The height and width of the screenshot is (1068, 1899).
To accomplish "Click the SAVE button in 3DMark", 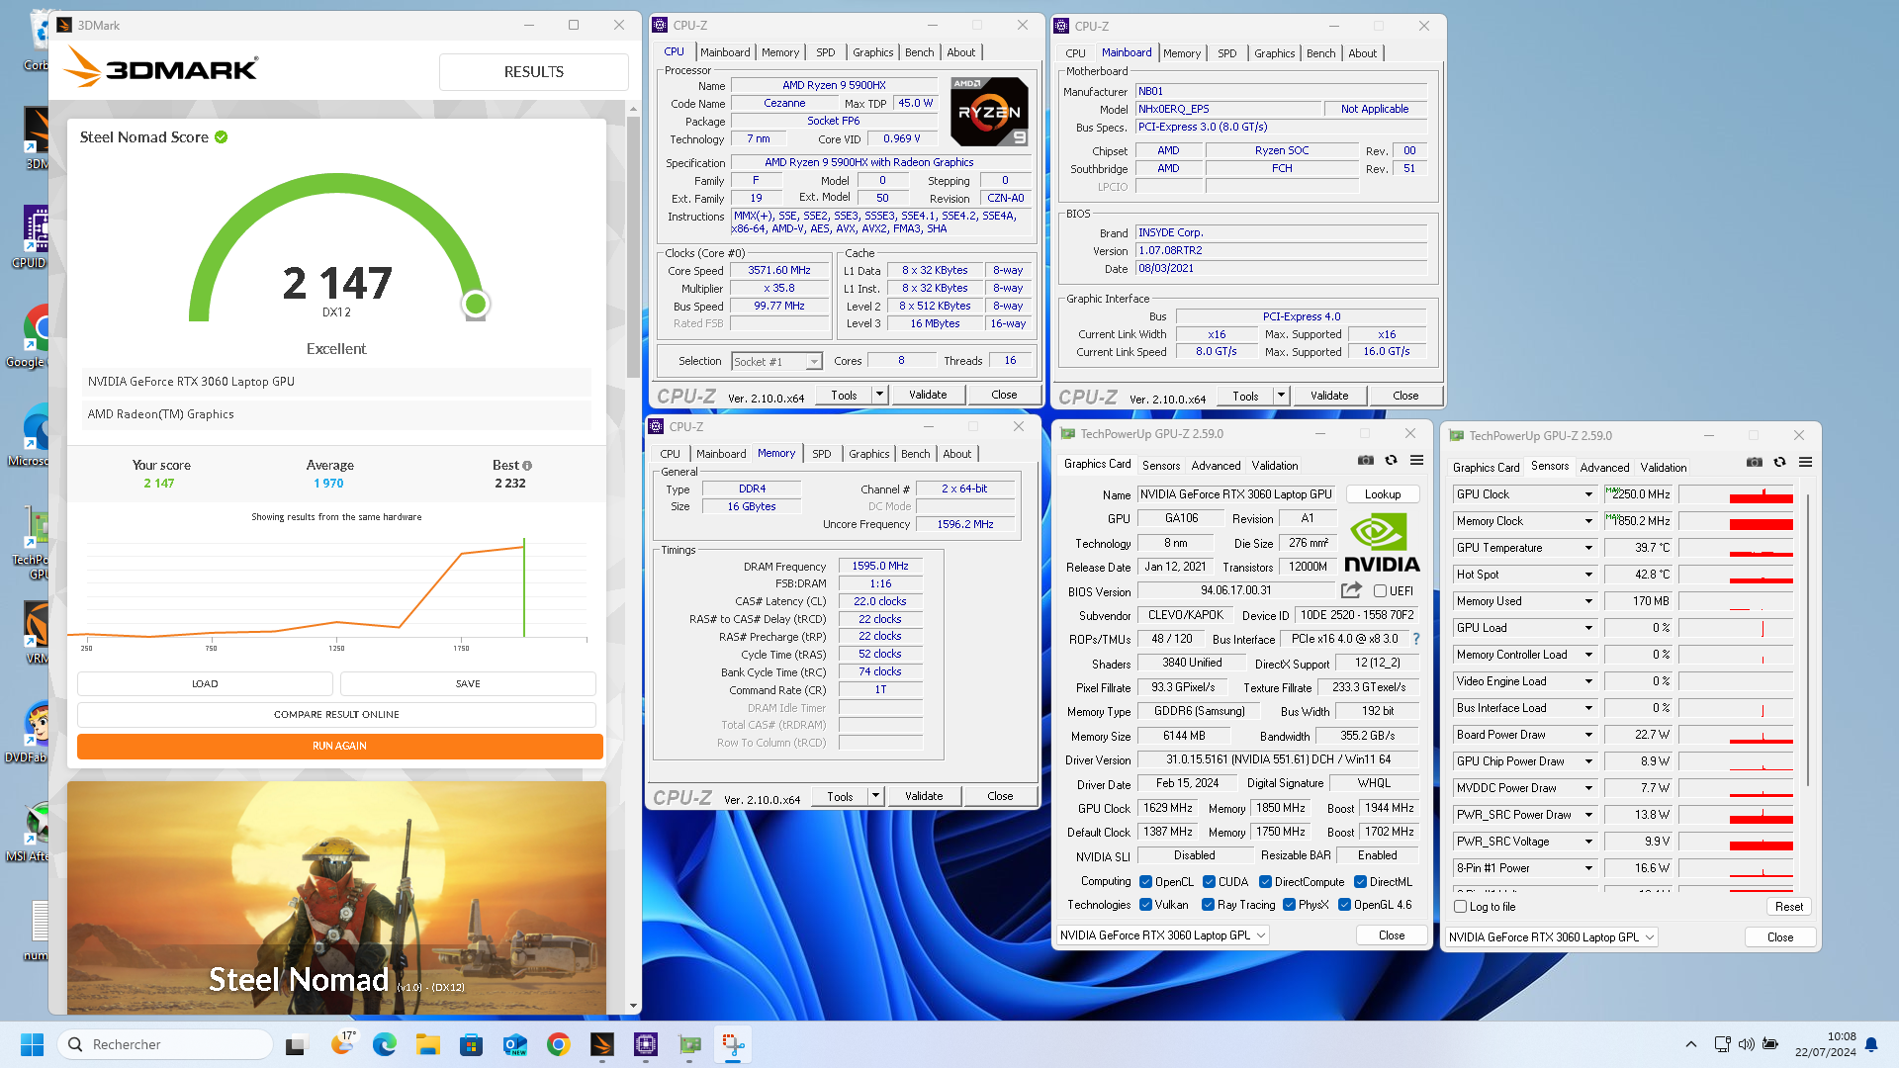I will pyautogui.click(x=468, y=683).
